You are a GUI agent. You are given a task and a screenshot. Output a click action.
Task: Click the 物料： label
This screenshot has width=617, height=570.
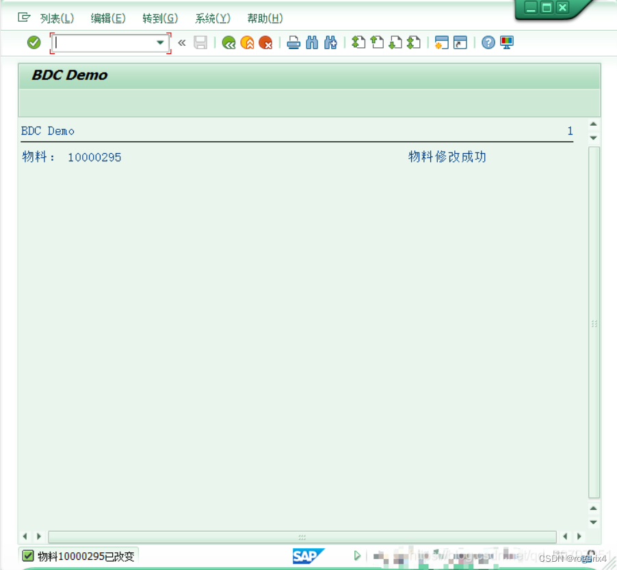[38, 157]
